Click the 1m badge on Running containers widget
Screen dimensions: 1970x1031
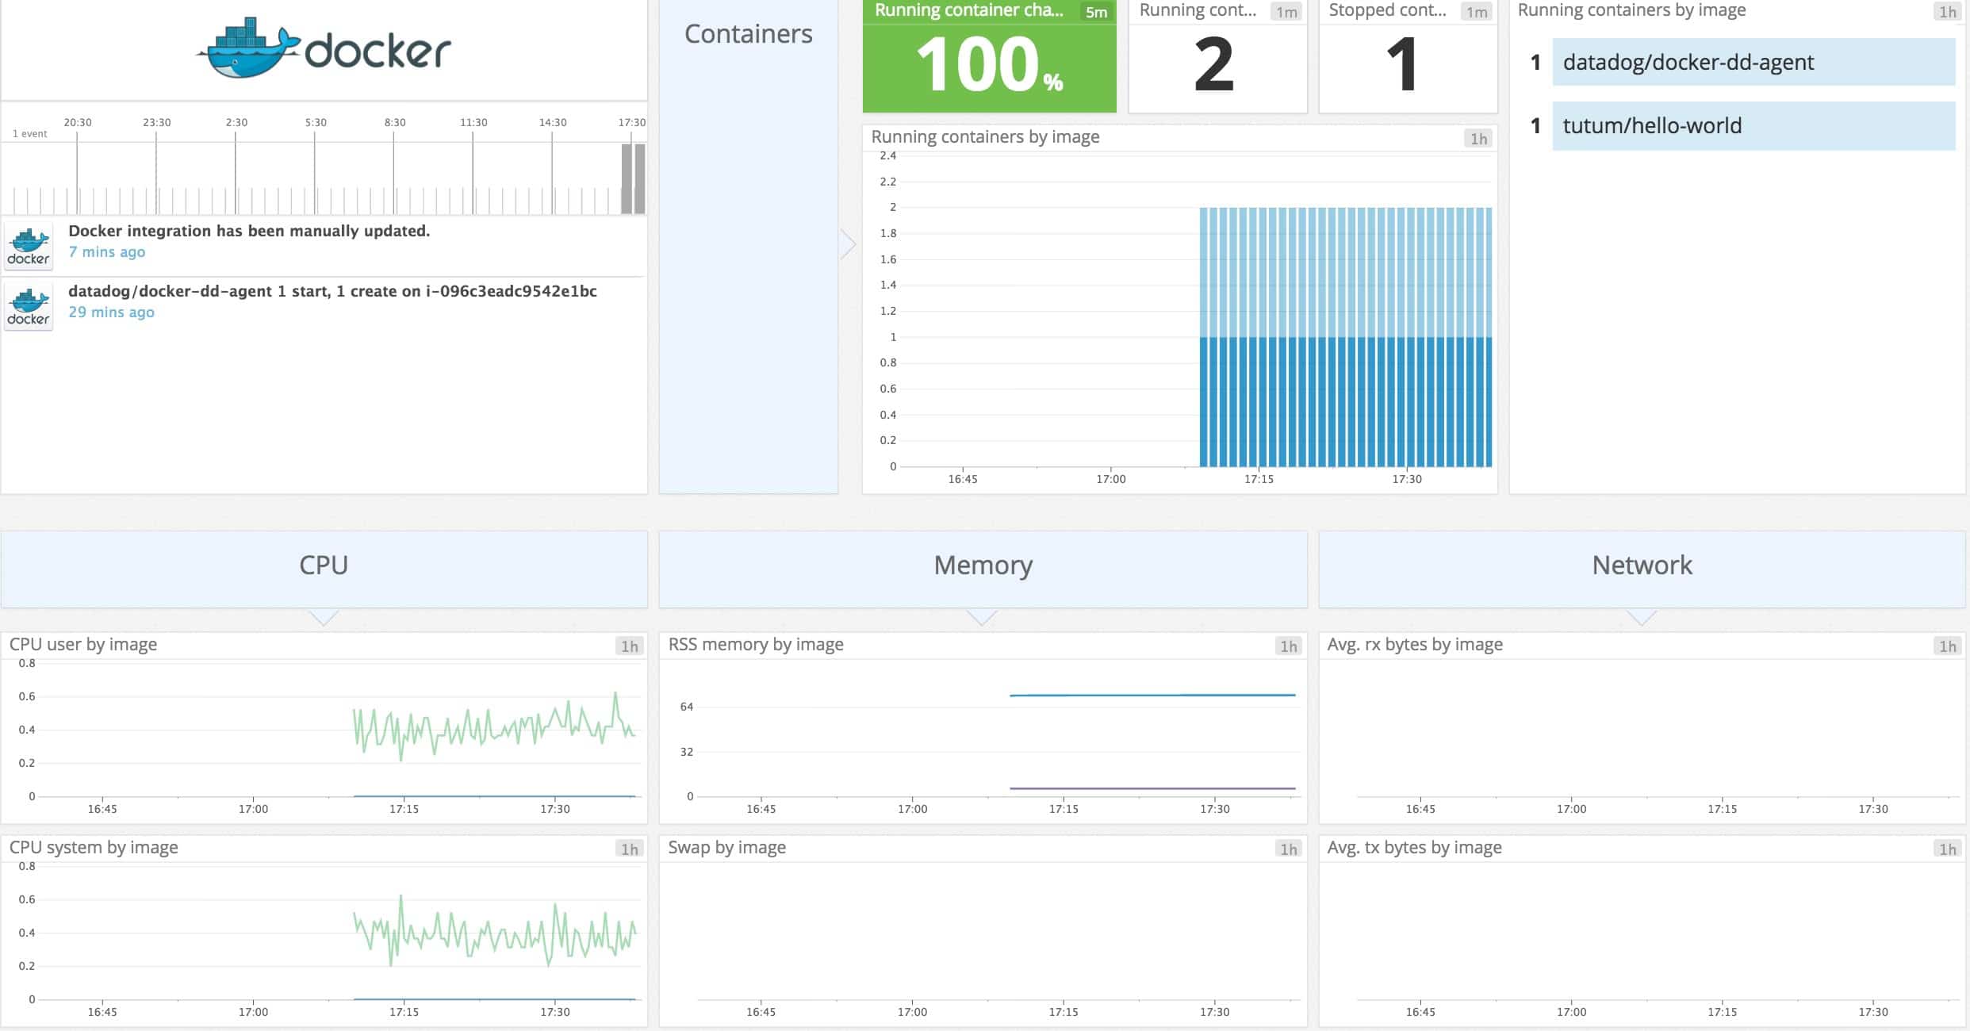pos(1286,12)
